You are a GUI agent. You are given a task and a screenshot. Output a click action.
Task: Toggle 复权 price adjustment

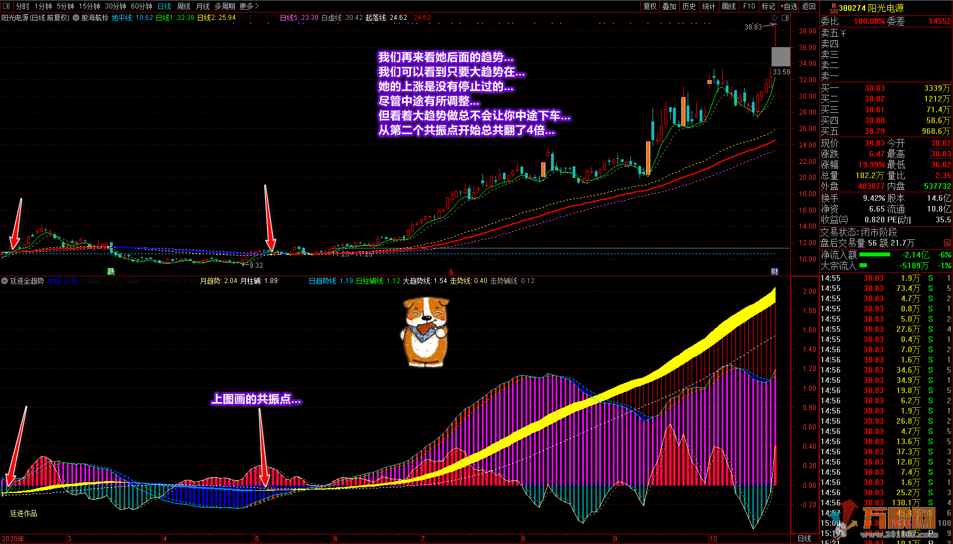(650, 6)
